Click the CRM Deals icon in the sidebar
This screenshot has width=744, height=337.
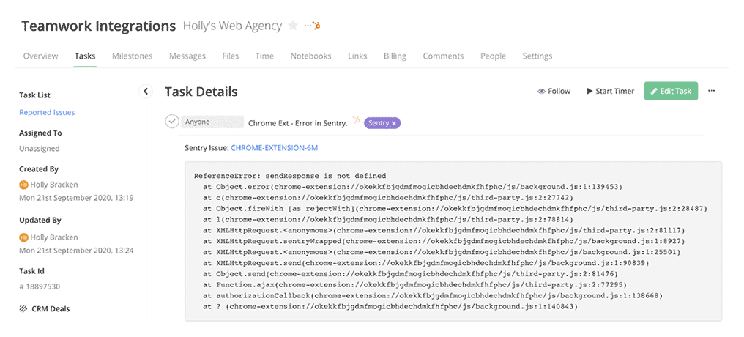pyautogui.click(x=23, y=308)
